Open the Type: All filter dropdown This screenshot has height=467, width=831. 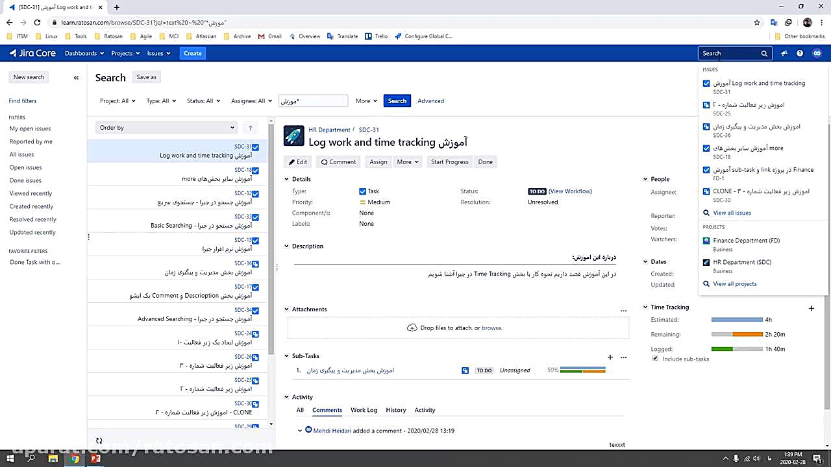161,101
